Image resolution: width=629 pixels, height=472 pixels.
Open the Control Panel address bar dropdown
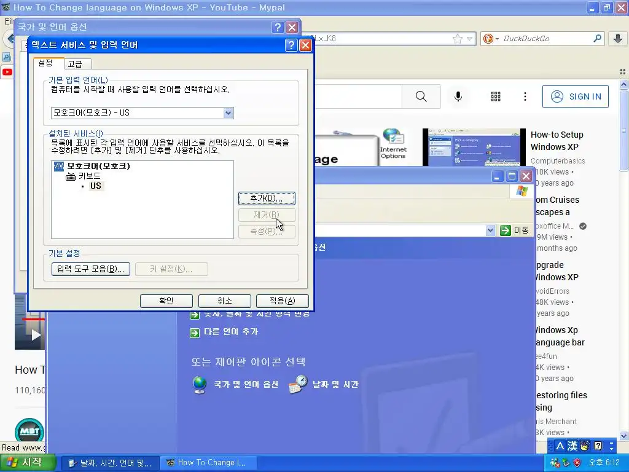point(490,230)
